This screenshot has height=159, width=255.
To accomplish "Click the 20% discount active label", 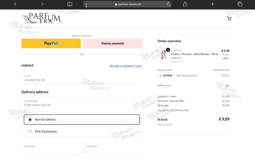I will [186, 75].
